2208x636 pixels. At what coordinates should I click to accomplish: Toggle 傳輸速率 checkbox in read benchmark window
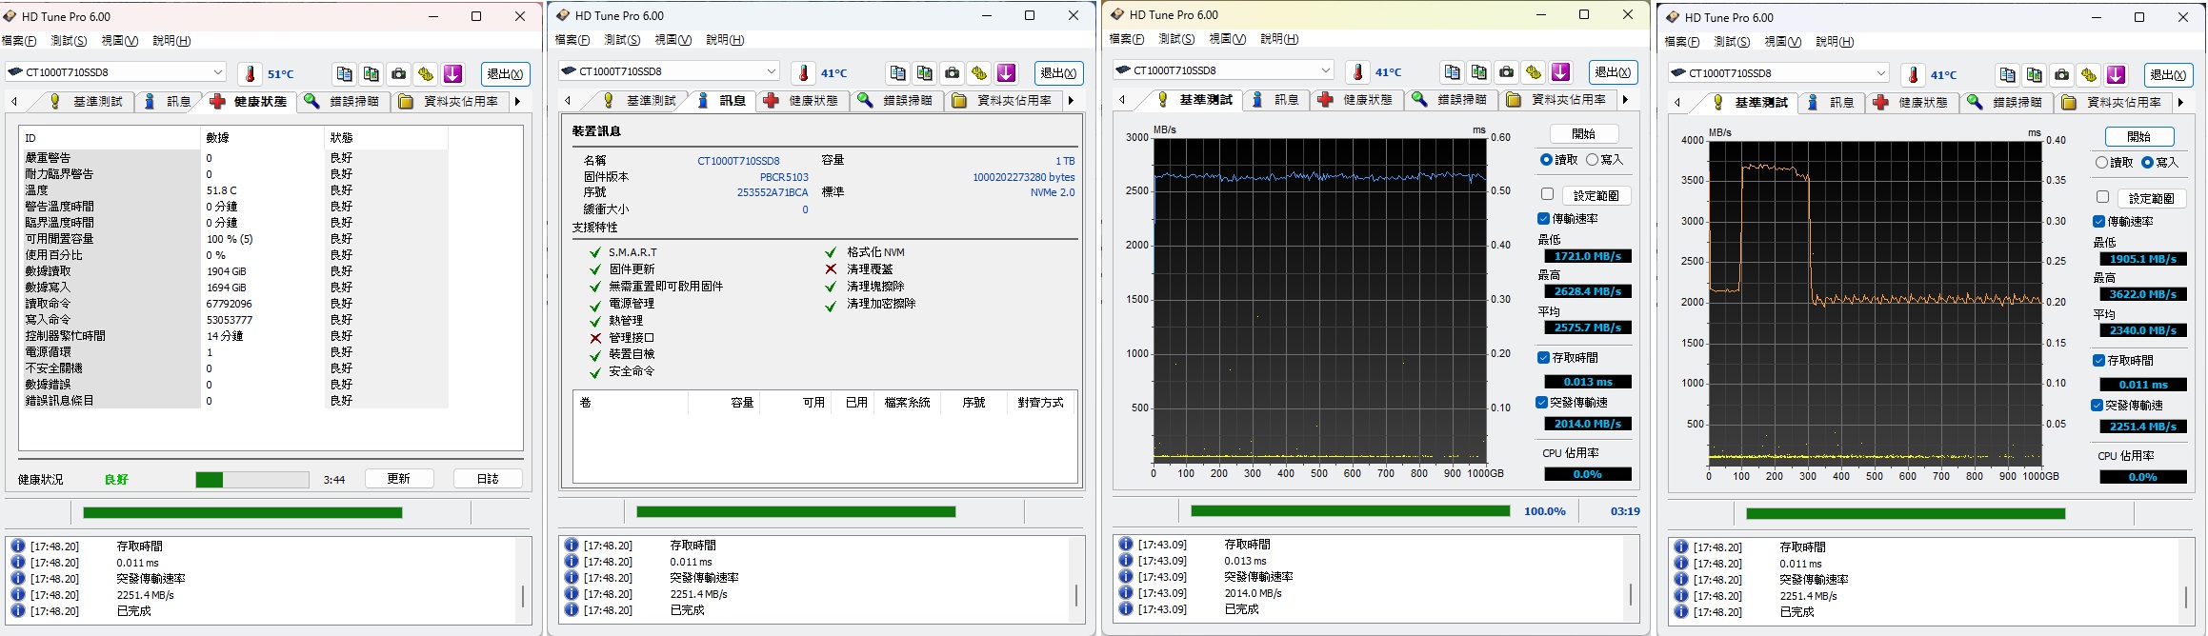coord(1544,219)
